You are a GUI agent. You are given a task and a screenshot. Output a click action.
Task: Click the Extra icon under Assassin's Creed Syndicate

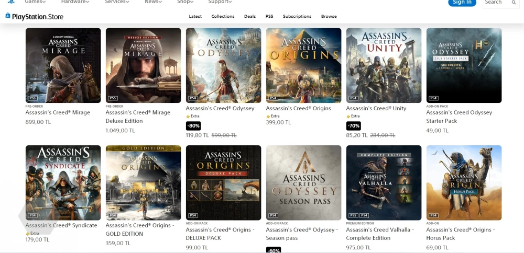[x=28, y=234]
